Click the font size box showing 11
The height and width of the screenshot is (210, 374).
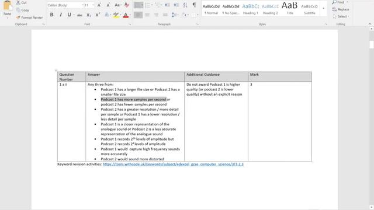pyautogui.click(x=88, y=5)
